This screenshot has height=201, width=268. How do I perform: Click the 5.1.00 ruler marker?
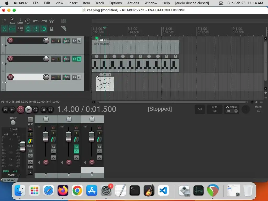point(167,29)
